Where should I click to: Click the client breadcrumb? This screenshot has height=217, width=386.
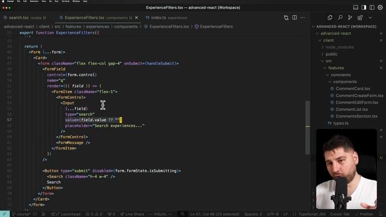[44, 27]
